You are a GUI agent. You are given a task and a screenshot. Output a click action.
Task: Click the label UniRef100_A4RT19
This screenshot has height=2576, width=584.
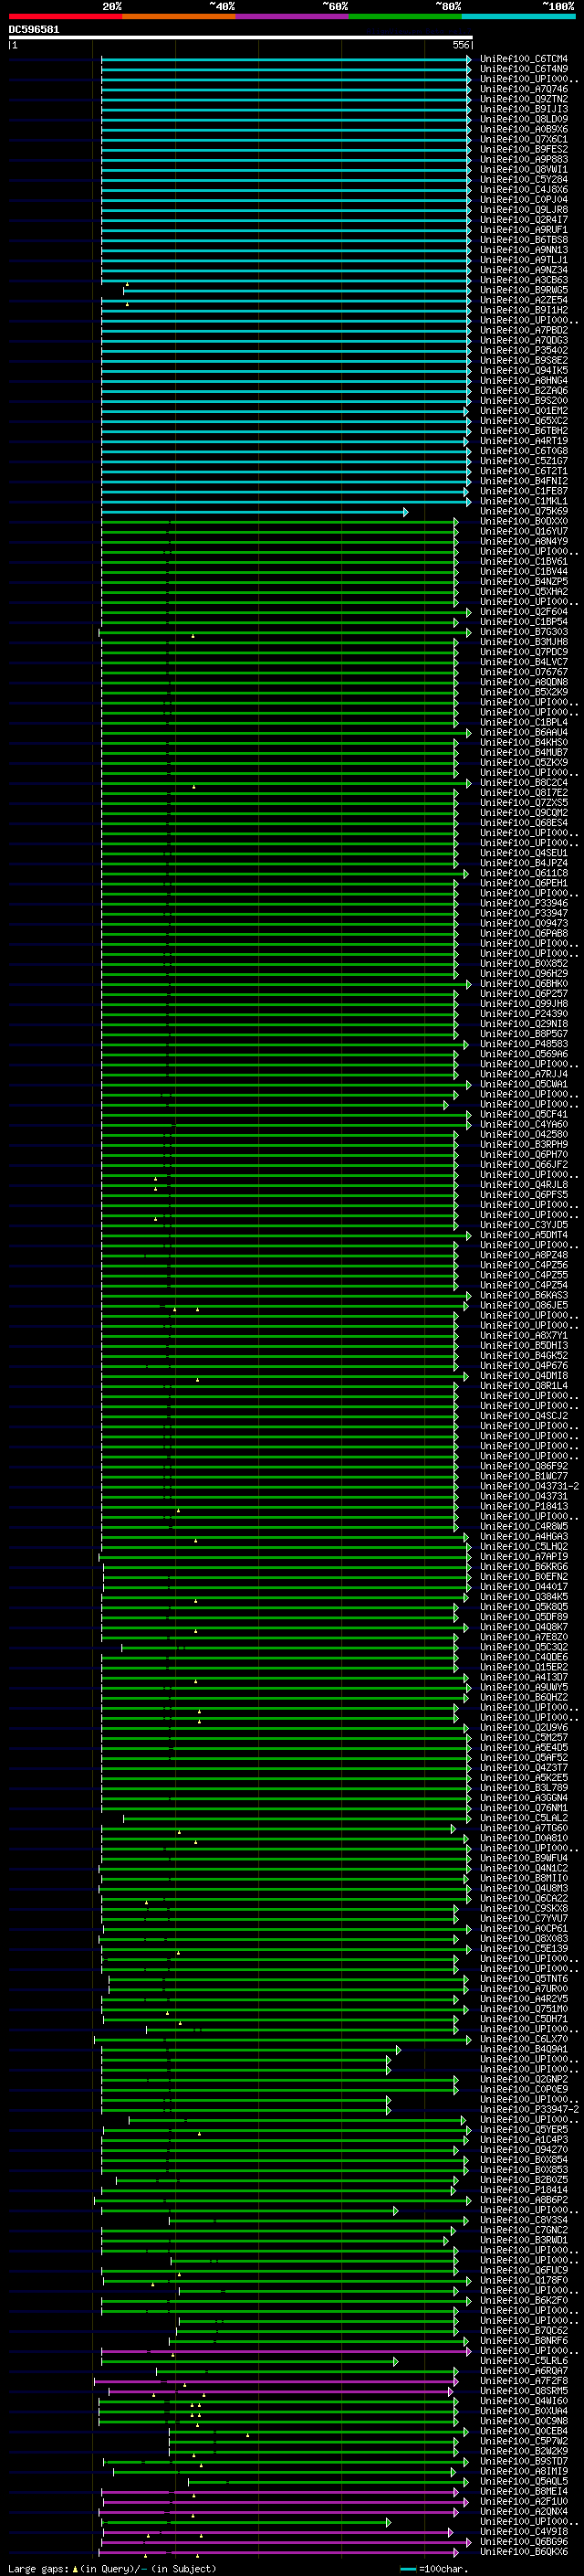524,440
